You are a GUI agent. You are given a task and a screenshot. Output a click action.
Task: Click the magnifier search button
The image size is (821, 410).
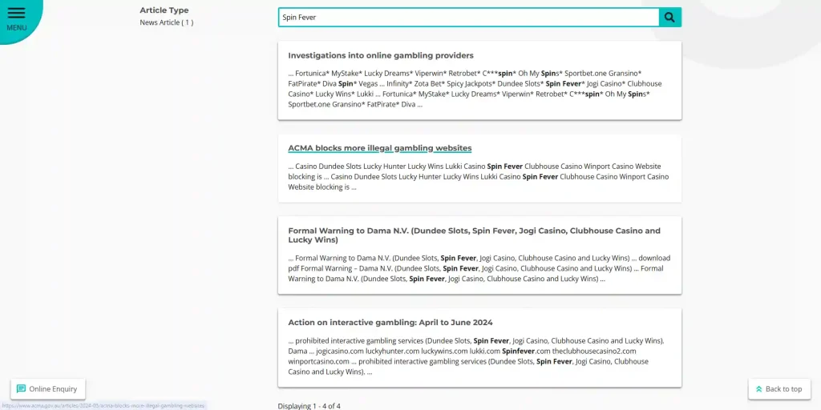pos(669,18)
